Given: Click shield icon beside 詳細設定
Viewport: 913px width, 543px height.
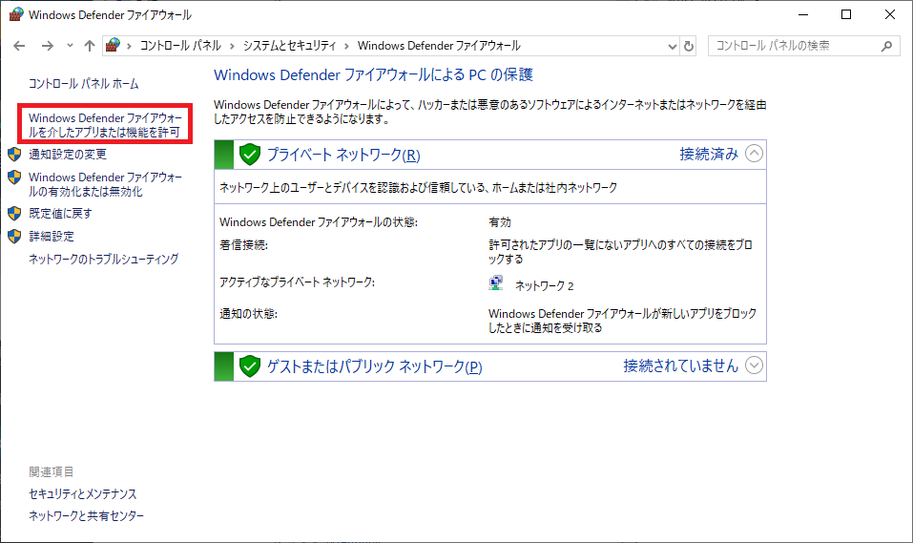Looking at the screenshot, I should (x=14, y=236).
